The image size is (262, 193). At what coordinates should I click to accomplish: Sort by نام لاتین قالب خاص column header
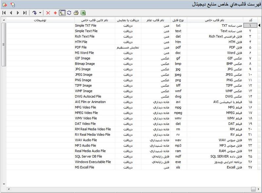point(95,20)
